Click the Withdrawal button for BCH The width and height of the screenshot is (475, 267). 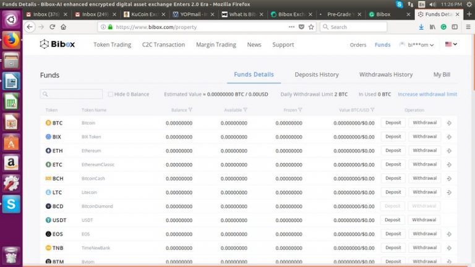(425, 178)
